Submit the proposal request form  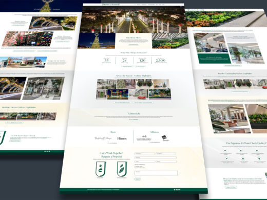[x=138, y=179]
